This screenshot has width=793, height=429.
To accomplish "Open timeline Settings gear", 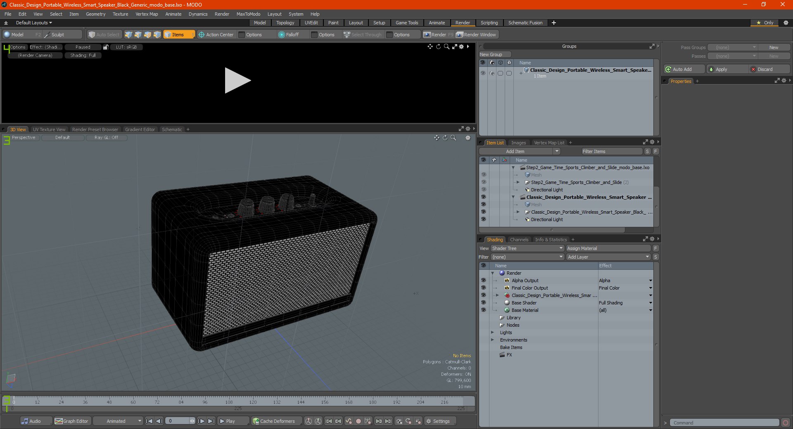I will tap(429, 421).
